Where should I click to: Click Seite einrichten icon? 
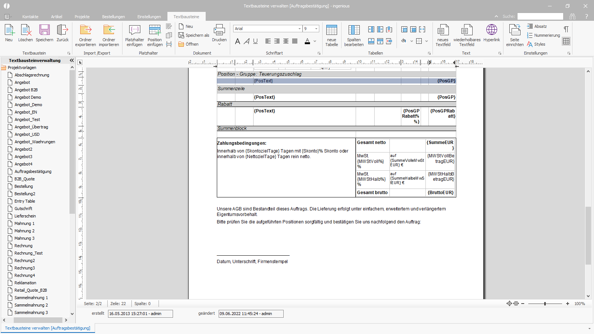point(515,36)
